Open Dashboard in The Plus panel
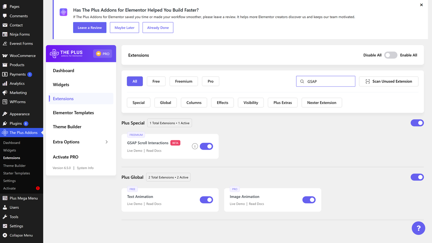Viewport: 432px width, 243px height. point(63,71)
